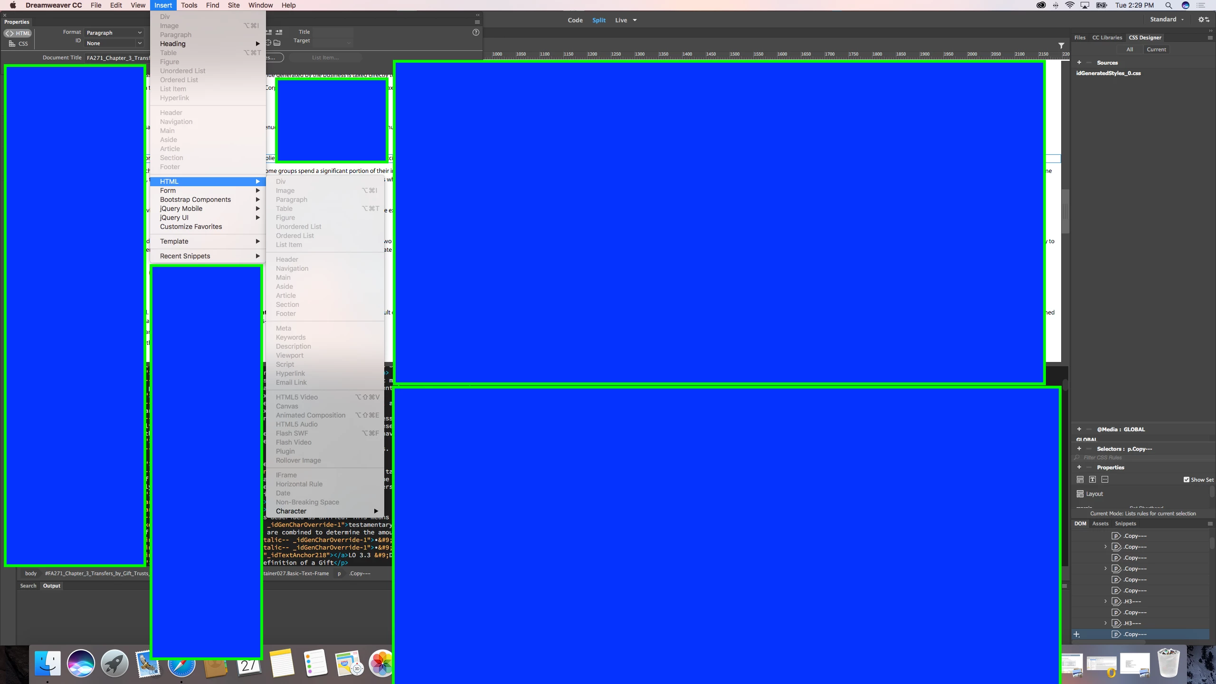Open the More properties category icon
The image size is (1216, 684).
pos(1105,480)
